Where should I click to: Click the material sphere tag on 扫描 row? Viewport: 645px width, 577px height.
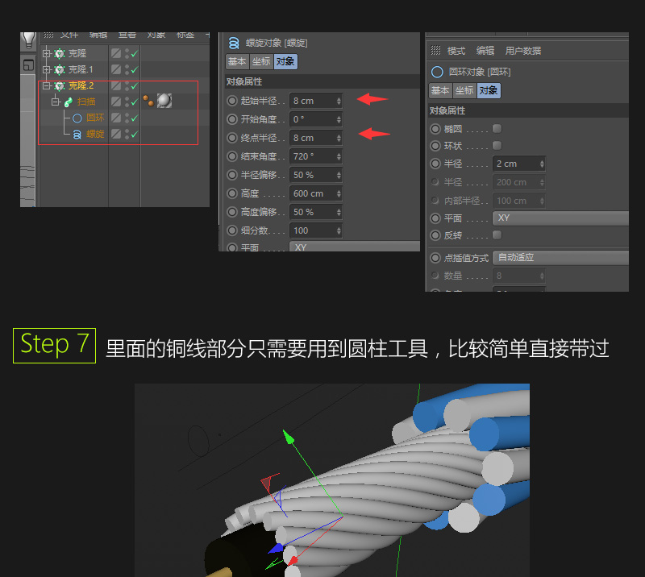tap(164, 101)
